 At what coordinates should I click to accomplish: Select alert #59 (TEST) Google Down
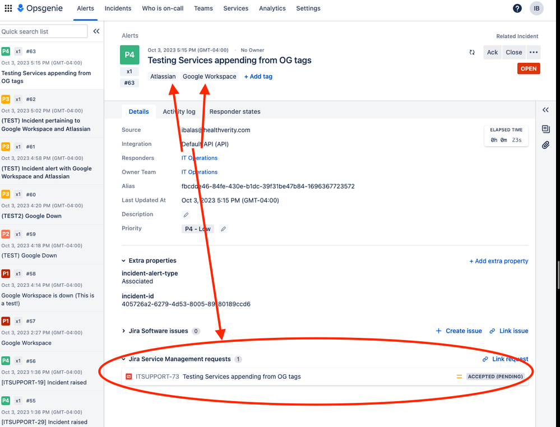click(52, 244)
